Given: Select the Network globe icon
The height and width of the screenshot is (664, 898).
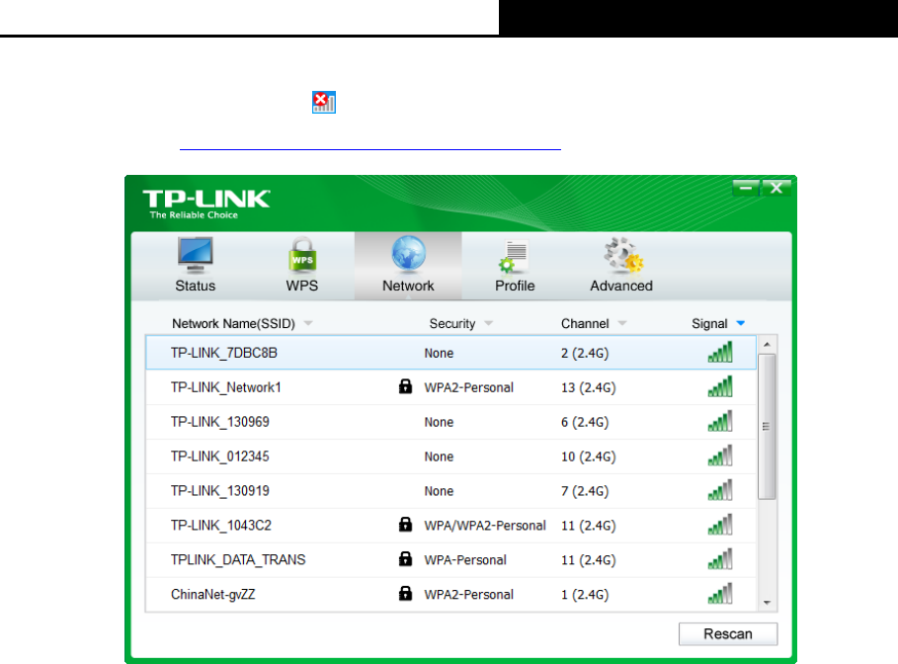Looking at the screenshot, I should (x=408, y=253).
